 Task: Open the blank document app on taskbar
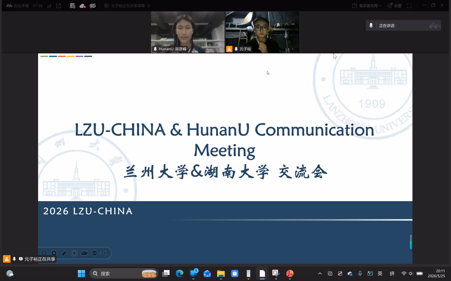262,274
